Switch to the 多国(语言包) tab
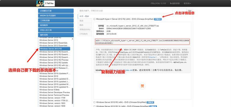The image size is (231, 107). [x=85, y=29]
